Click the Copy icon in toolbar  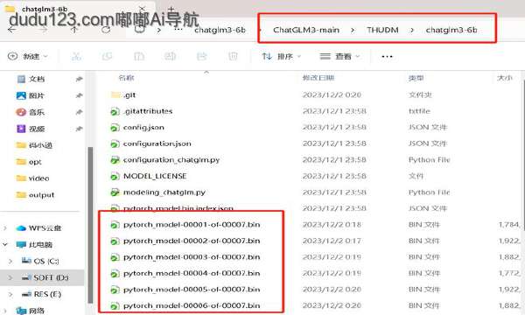[107, 56]
